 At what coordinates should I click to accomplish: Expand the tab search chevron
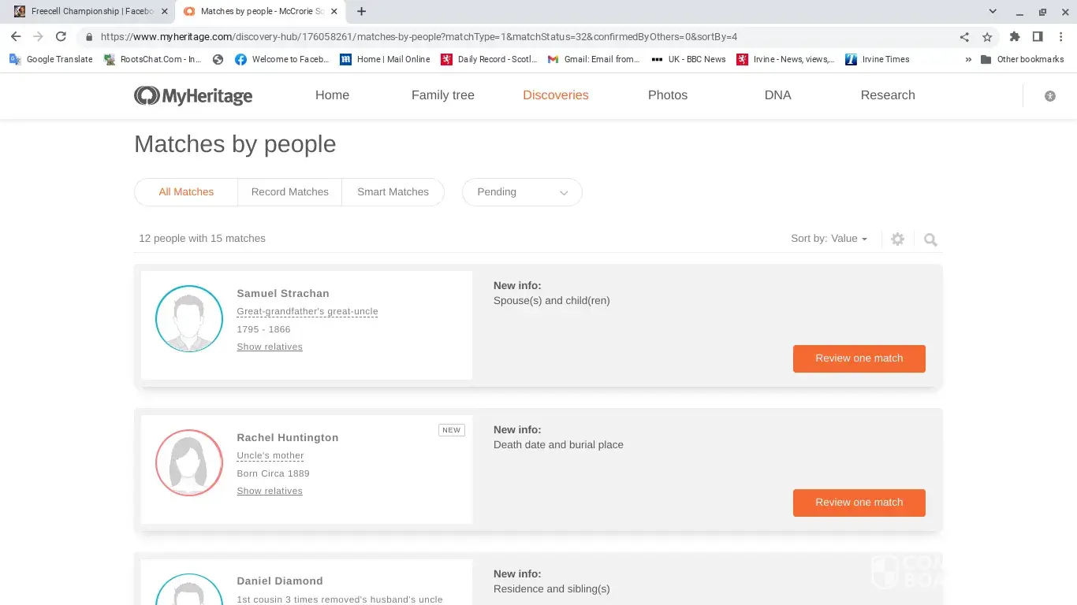coord(993,12)
